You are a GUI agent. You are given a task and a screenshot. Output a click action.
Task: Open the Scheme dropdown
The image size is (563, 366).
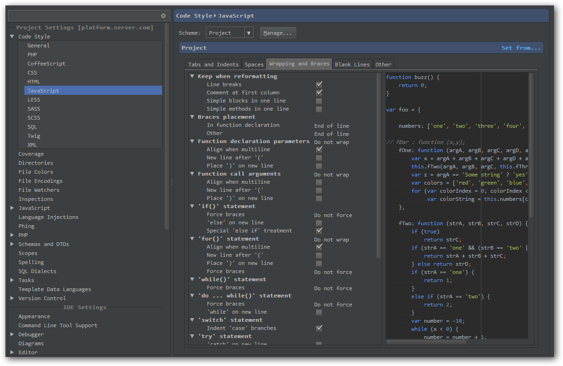tap(230, 32)
